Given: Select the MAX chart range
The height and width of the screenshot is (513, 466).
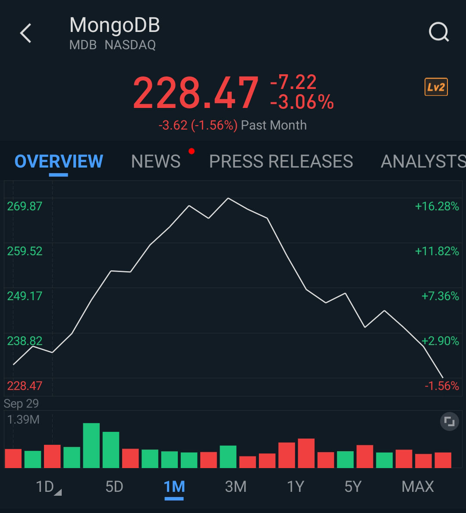Looking at the screenshot, I should tap(418, 487).
